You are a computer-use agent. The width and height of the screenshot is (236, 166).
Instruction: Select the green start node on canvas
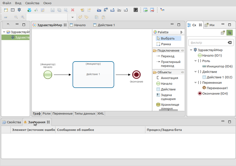point(48,75)
